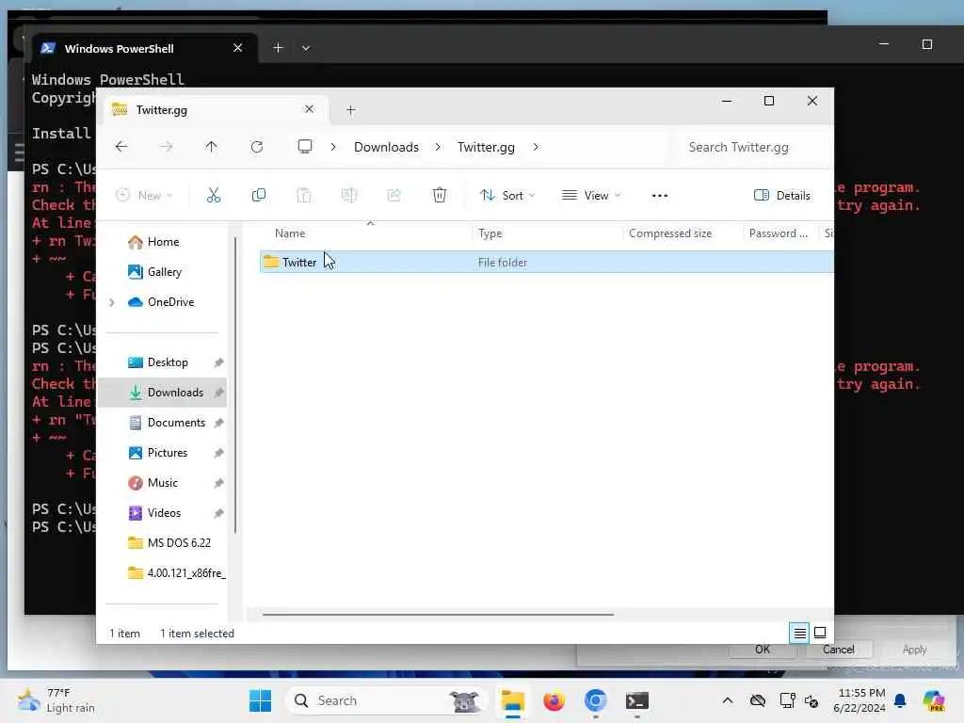The image size is (964, 723).
Task: Show hidden system tray icons
Action: [x=728, y=700]
